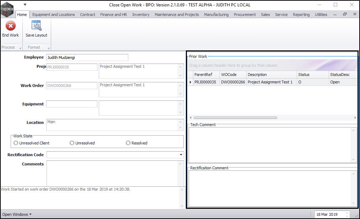
Task: Go to the Manufacturing tab
Action: click(216, 15)
